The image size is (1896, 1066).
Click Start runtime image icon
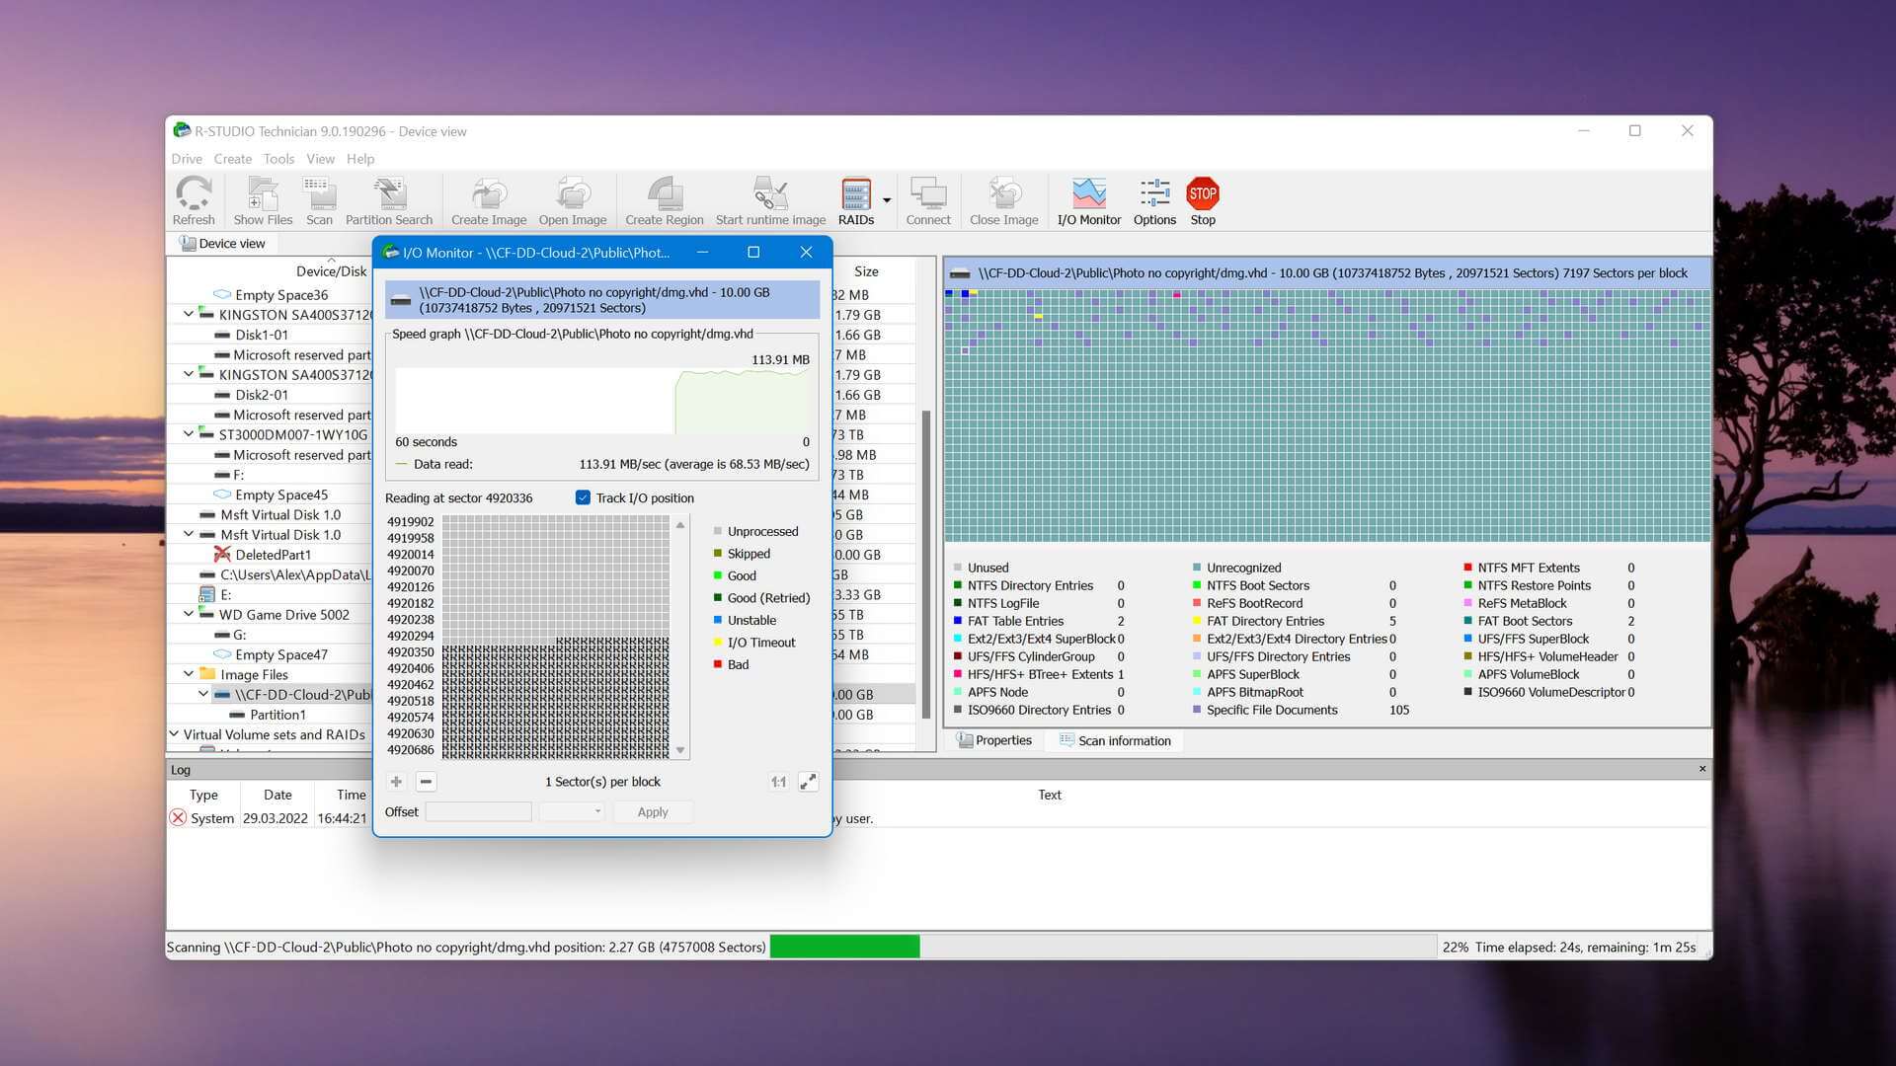770,200
